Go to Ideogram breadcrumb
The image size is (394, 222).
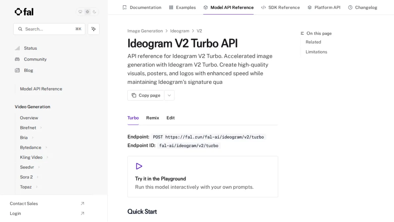(180, 31)
